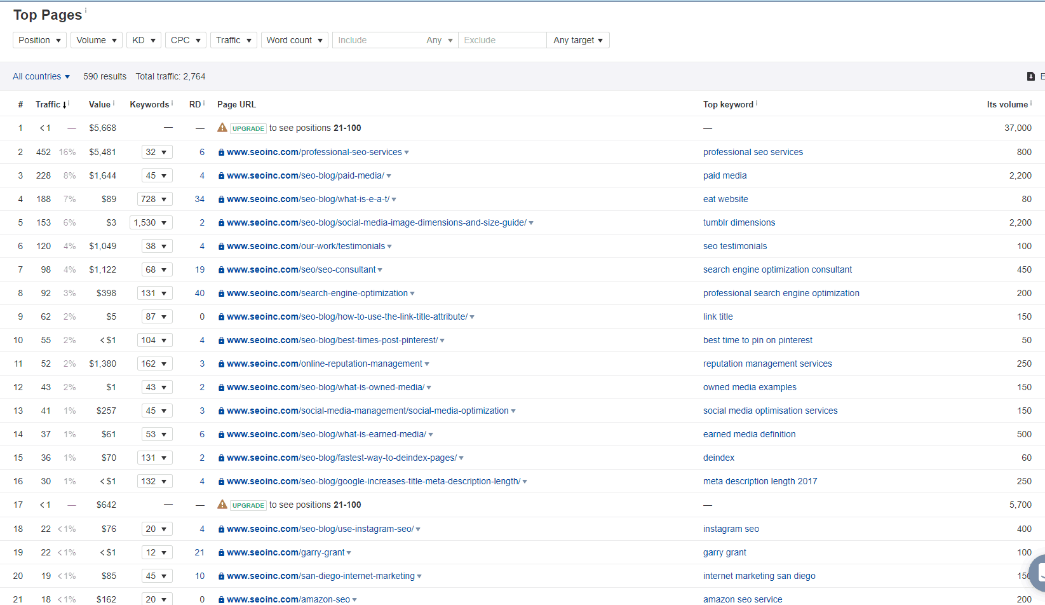
Task: Open the Word count filter
Action: [x=294, y=39]
